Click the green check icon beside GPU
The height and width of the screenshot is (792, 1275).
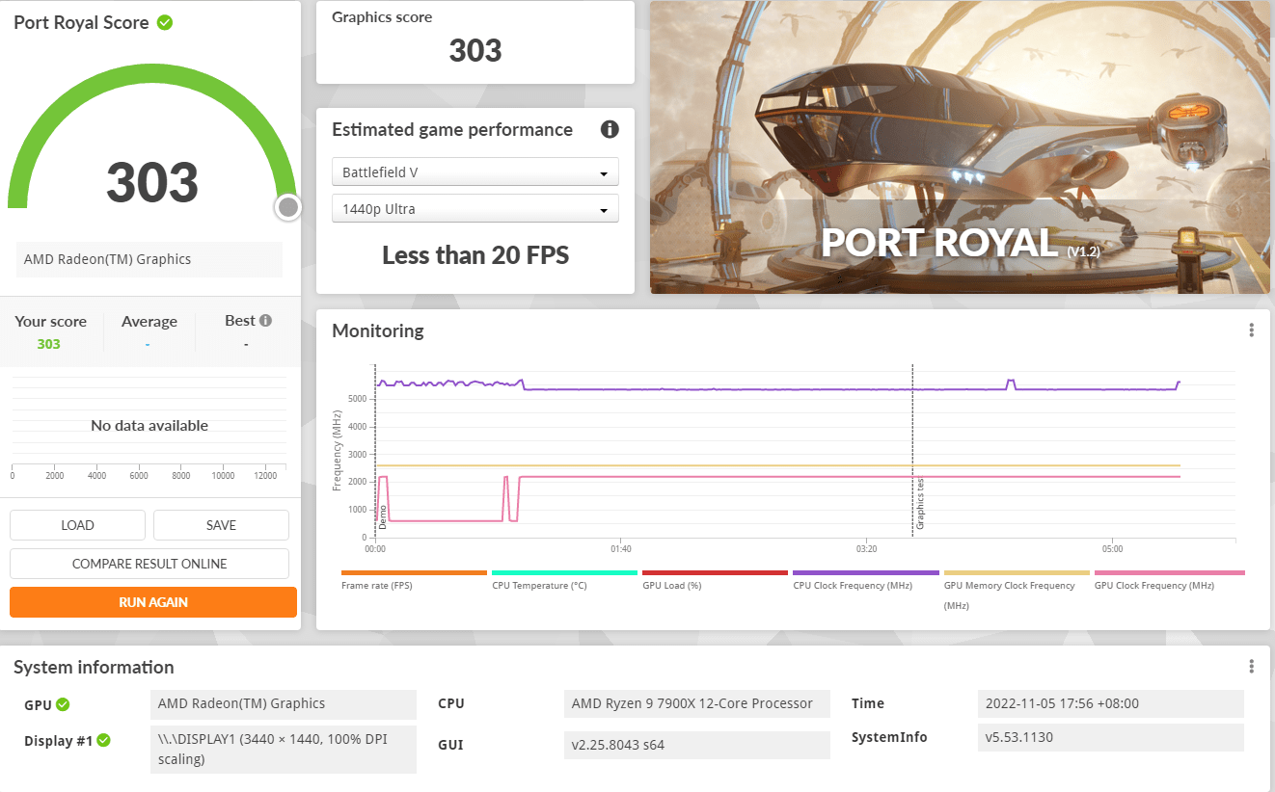pos(63,704)
